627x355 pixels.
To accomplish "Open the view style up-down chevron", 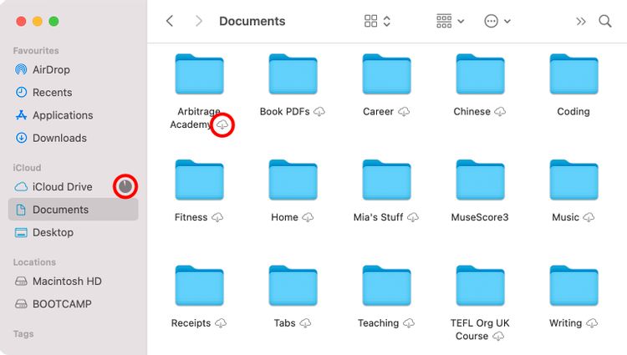I will coord(387,21).
